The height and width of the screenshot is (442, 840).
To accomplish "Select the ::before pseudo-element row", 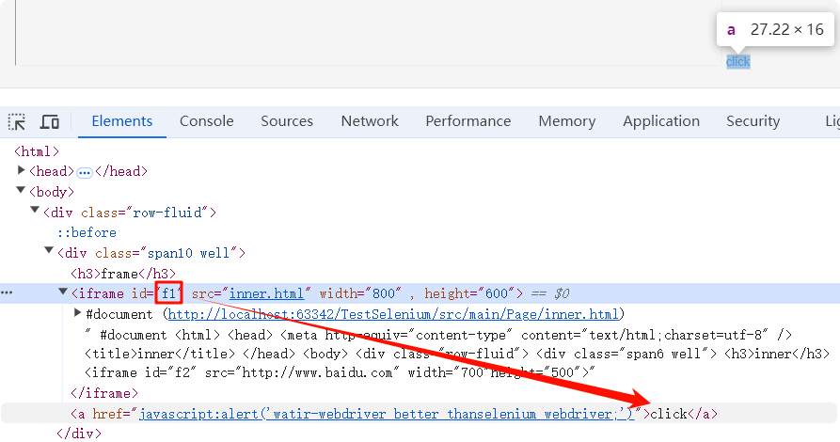I will [x=87, y=232].
